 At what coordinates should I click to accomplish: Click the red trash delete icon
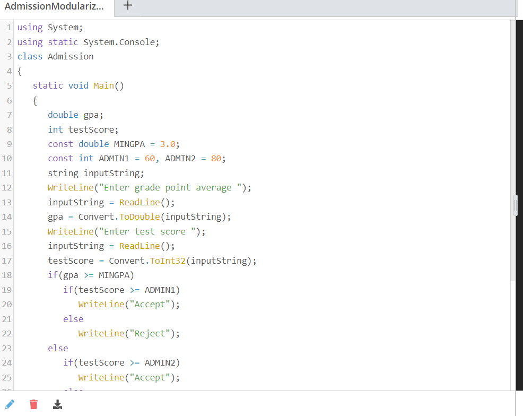(33, 404)
